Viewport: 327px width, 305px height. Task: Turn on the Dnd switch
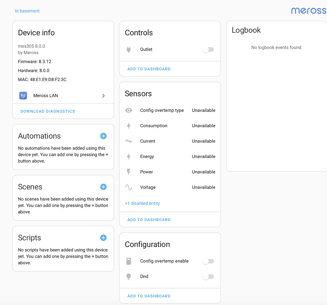(x=208, y=276)
